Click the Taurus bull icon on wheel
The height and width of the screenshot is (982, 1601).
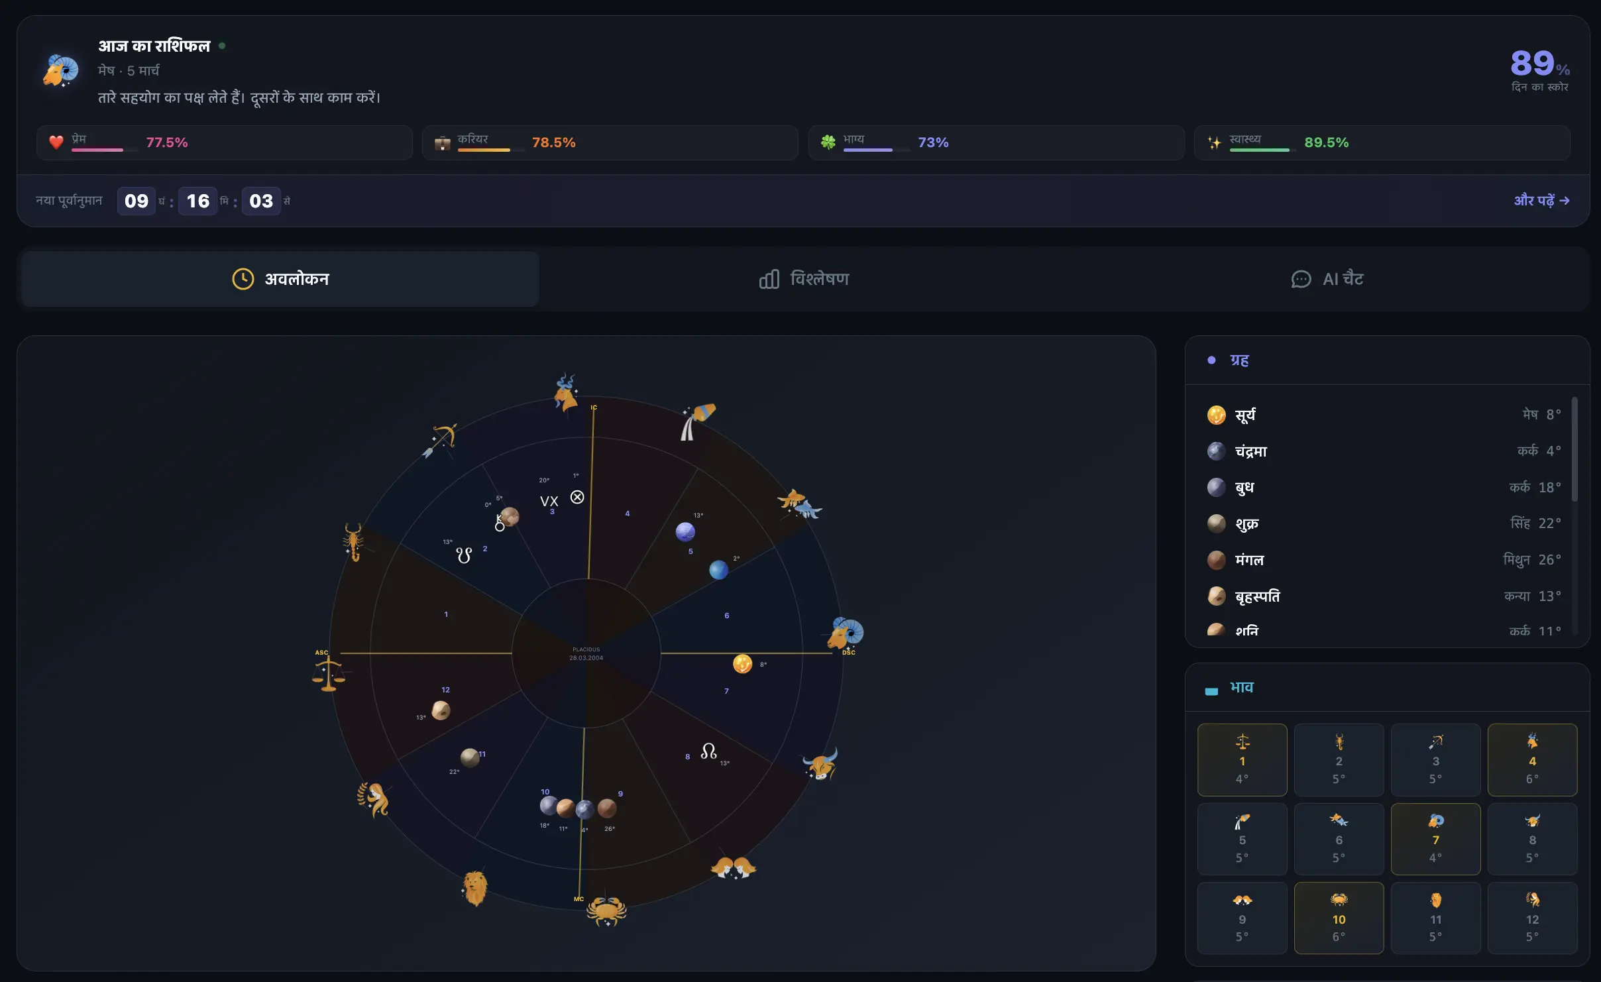point(821,765)
